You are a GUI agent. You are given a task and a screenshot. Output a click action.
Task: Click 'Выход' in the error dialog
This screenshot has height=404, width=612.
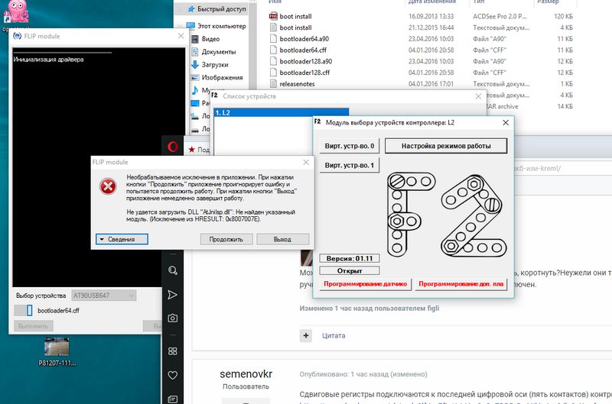[282, 239]
